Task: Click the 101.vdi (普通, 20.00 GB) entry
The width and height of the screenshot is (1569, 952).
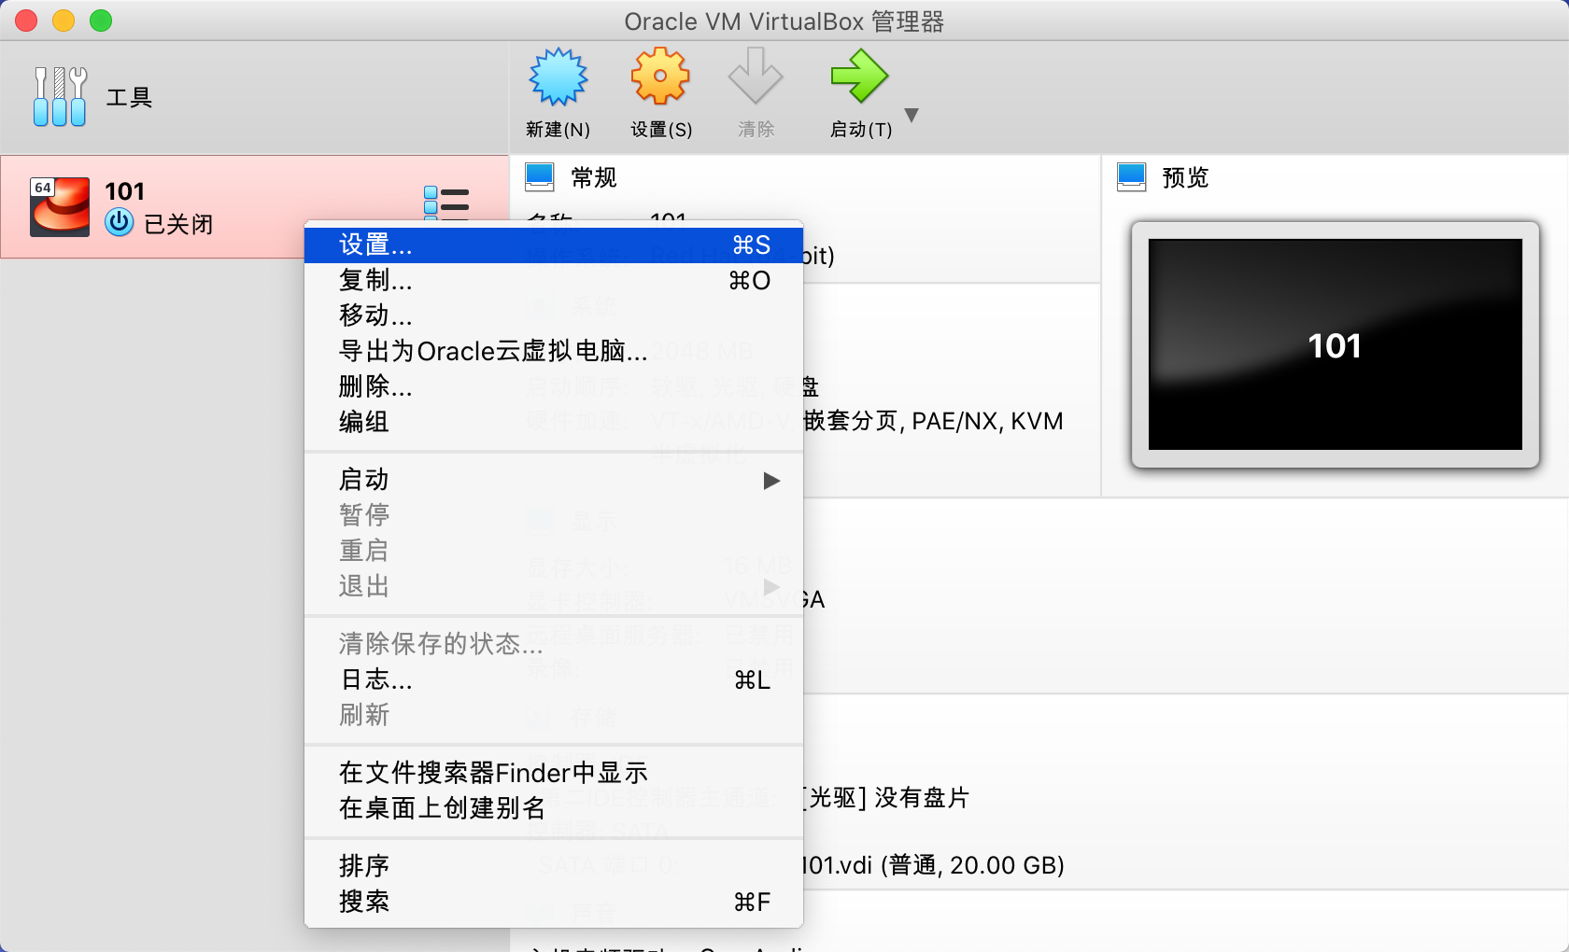Action: [x=933, y=865]
